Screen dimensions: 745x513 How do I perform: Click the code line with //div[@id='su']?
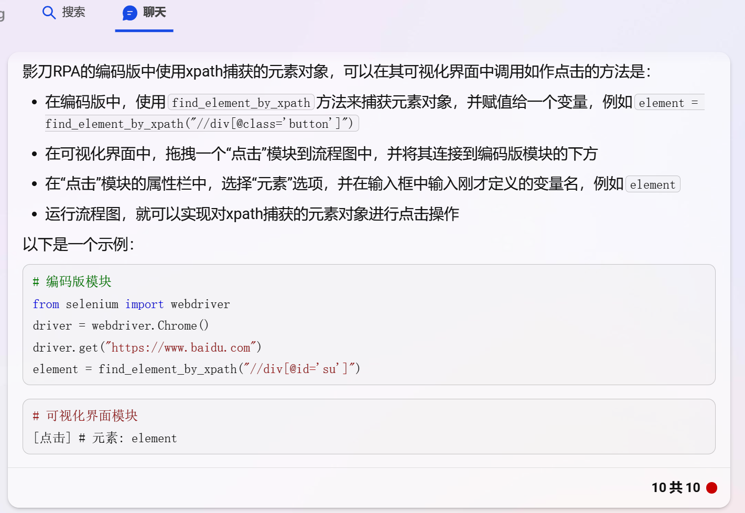pyautogui.click(x=197, y=369)
